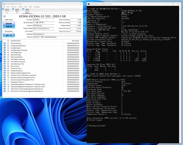183x145 pixels.
Task: Open the Function menu
Action: coord(13,6)
